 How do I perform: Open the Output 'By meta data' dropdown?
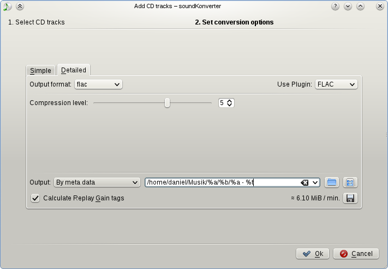(x=97, y=182)
